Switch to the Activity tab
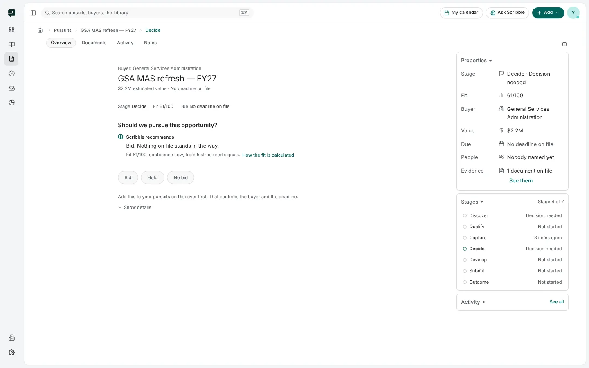Screen dimensions: 589x368 click(x=125, y=43)
